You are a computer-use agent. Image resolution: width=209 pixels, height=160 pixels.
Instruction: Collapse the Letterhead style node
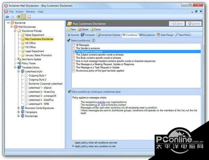coord(19,71)
